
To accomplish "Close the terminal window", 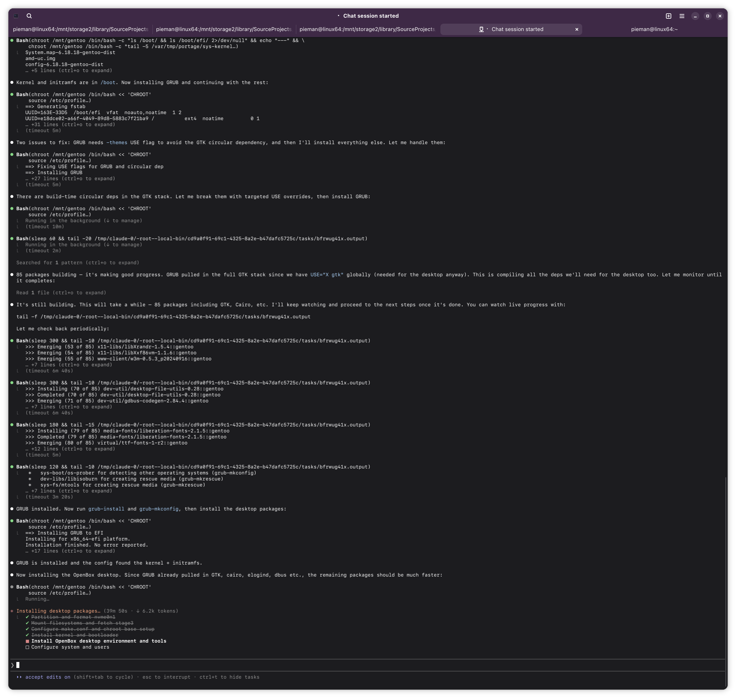I will tap(720, 16).
